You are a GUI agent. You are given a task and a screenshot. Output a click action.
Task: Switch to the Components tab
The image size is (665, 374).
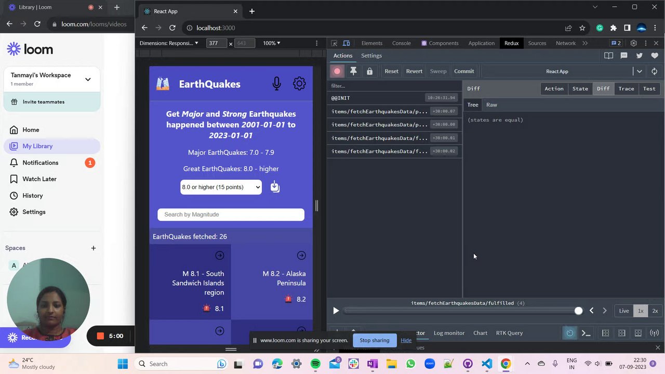(440, 43)
